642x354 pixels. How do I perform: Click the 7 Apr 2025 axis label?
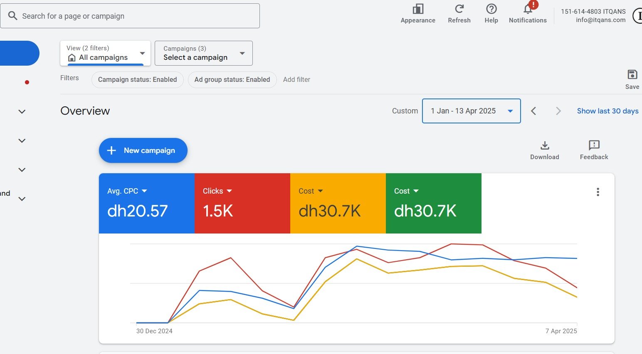(561, 331)
